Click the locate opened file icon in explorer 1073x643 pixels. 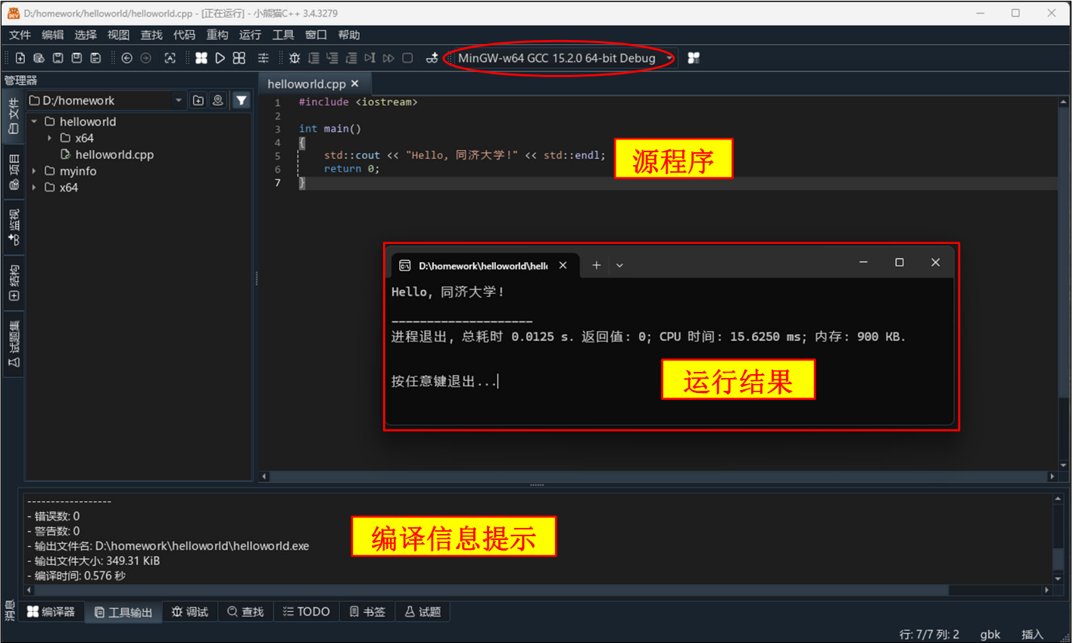click(218, 100)
